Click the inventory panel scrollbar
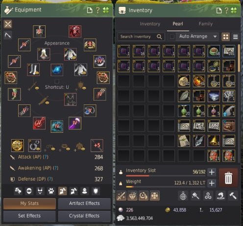 [x=239, y=58]
